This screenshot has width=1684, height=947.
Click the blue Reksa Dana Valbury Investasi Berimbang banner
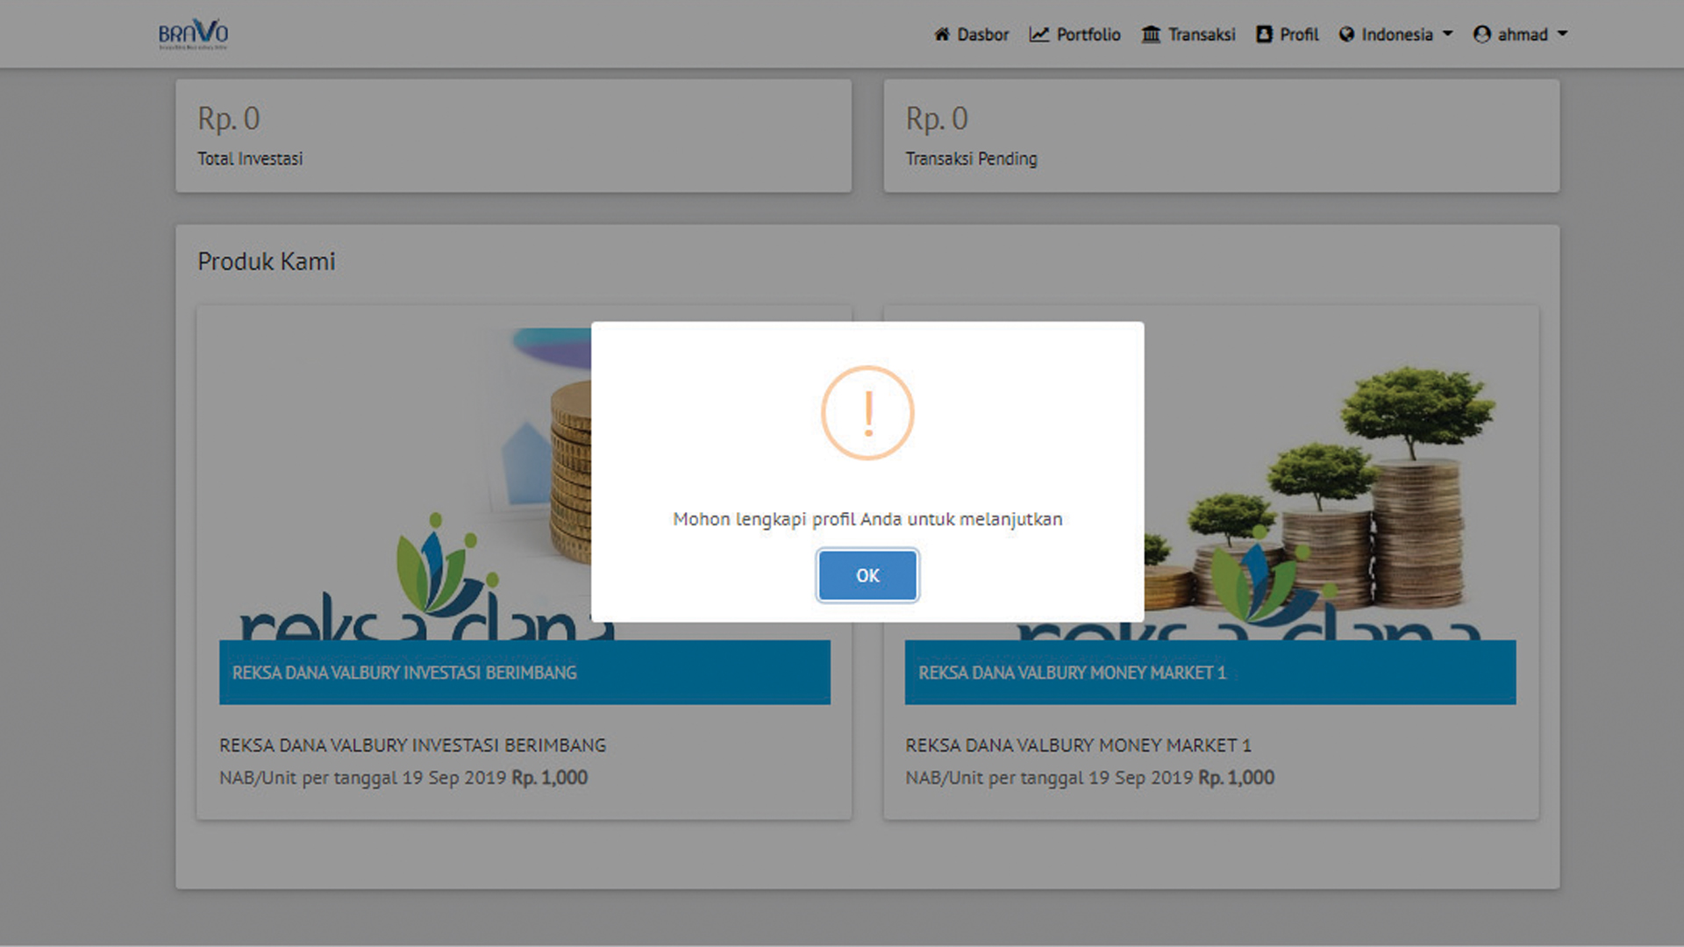pos(524,673)
